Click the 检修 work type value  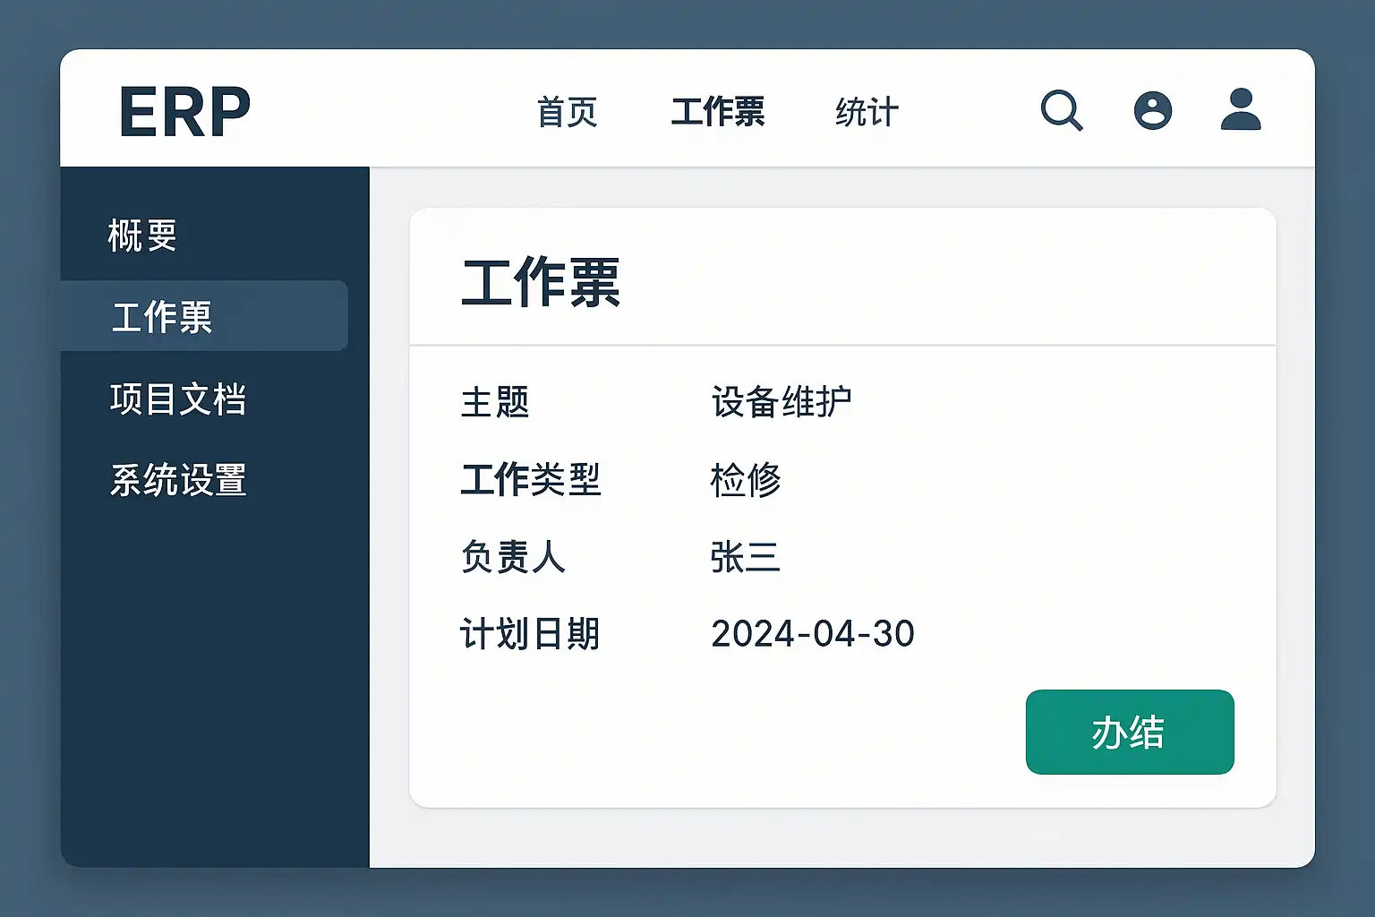tap(746, 480)
